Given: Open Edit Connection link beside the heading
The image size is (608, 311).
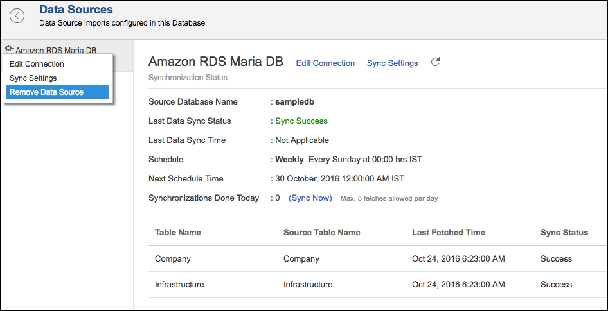Looking at the screenshot, I should (325, 63).
